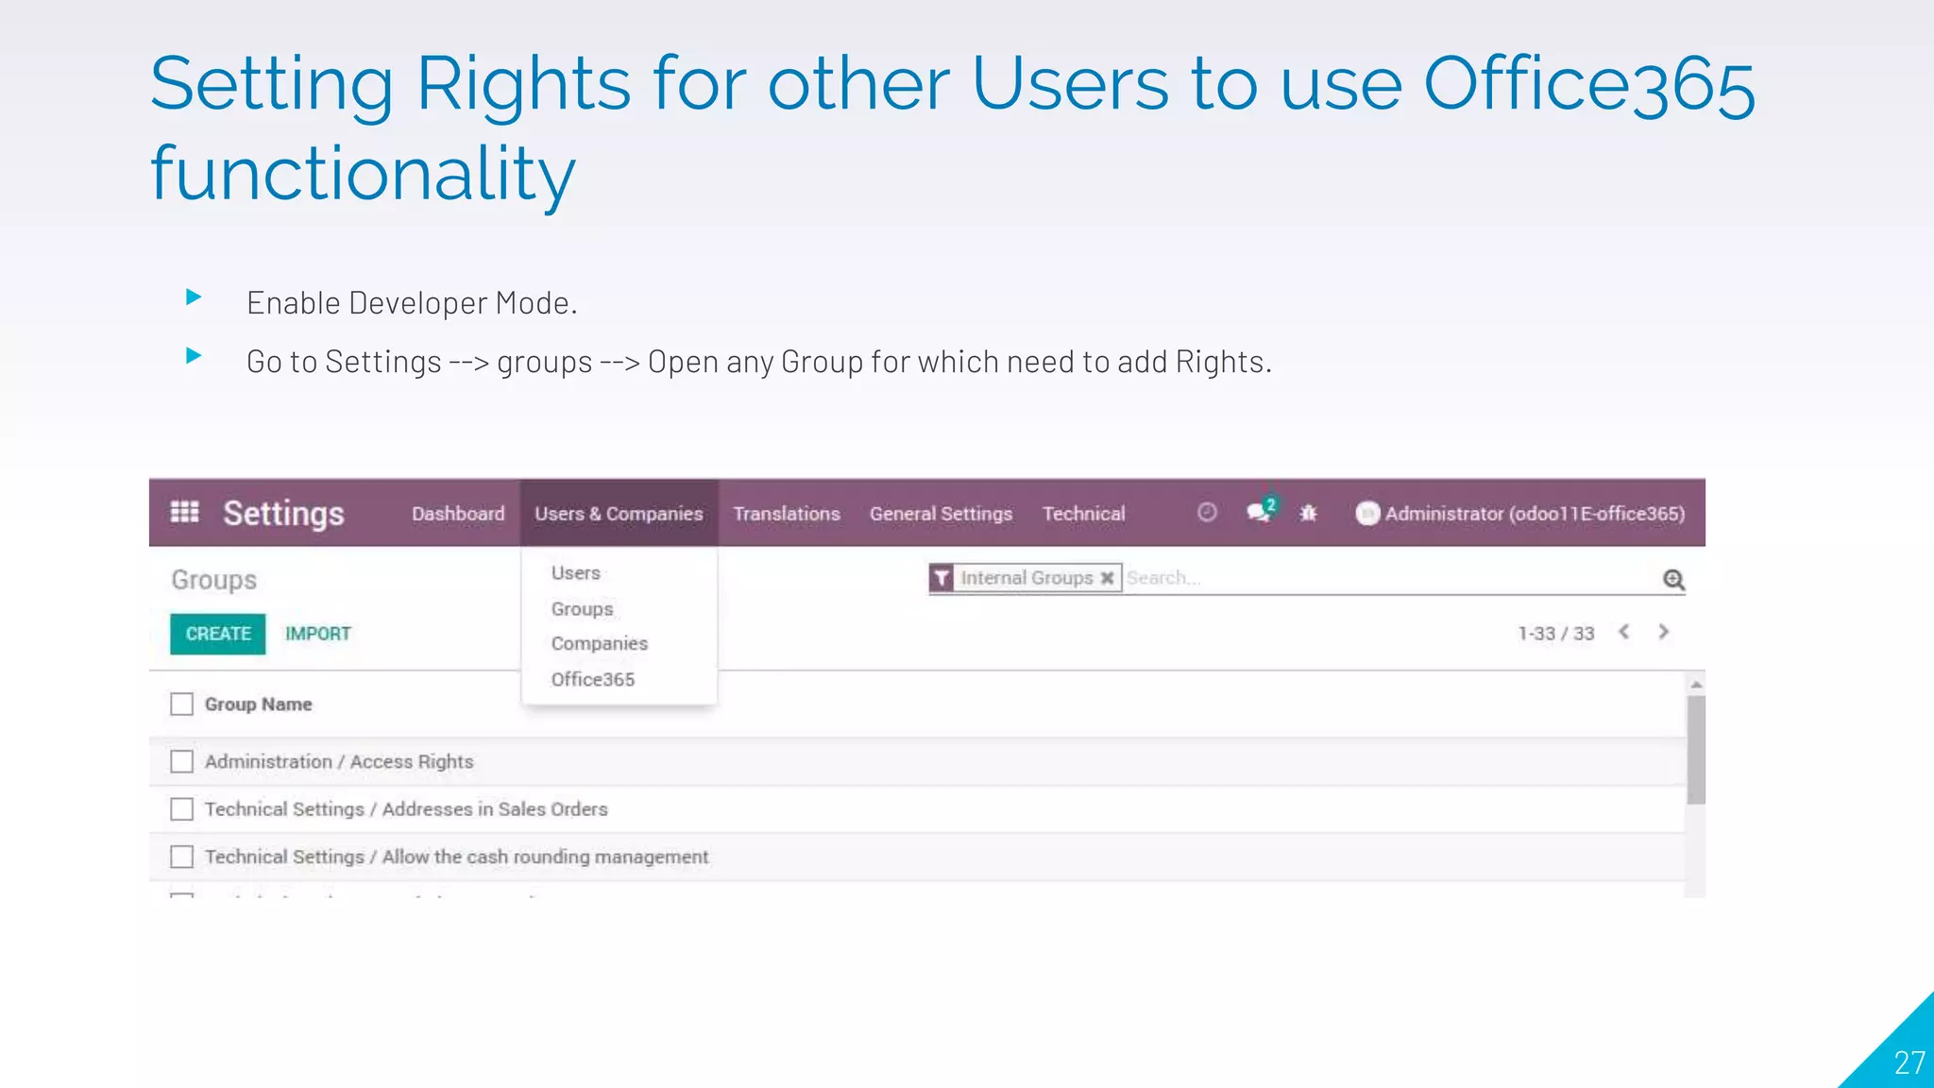Image resolution: width=1934 pixels, height=1088 pixels.
Task: Open Administration / Access Rights group
Action: [339, 761]
